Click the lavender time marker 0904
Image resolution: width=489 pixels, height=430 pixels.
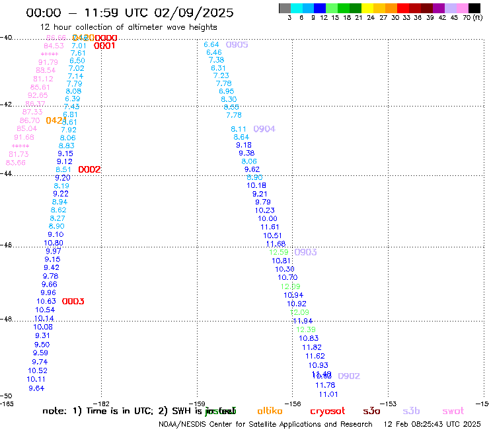click(264, 129)
